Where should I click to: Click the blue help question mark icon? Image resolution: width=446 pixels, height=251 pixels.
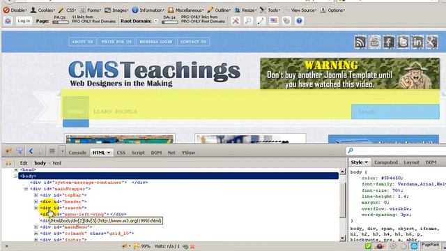click(299, 21)
